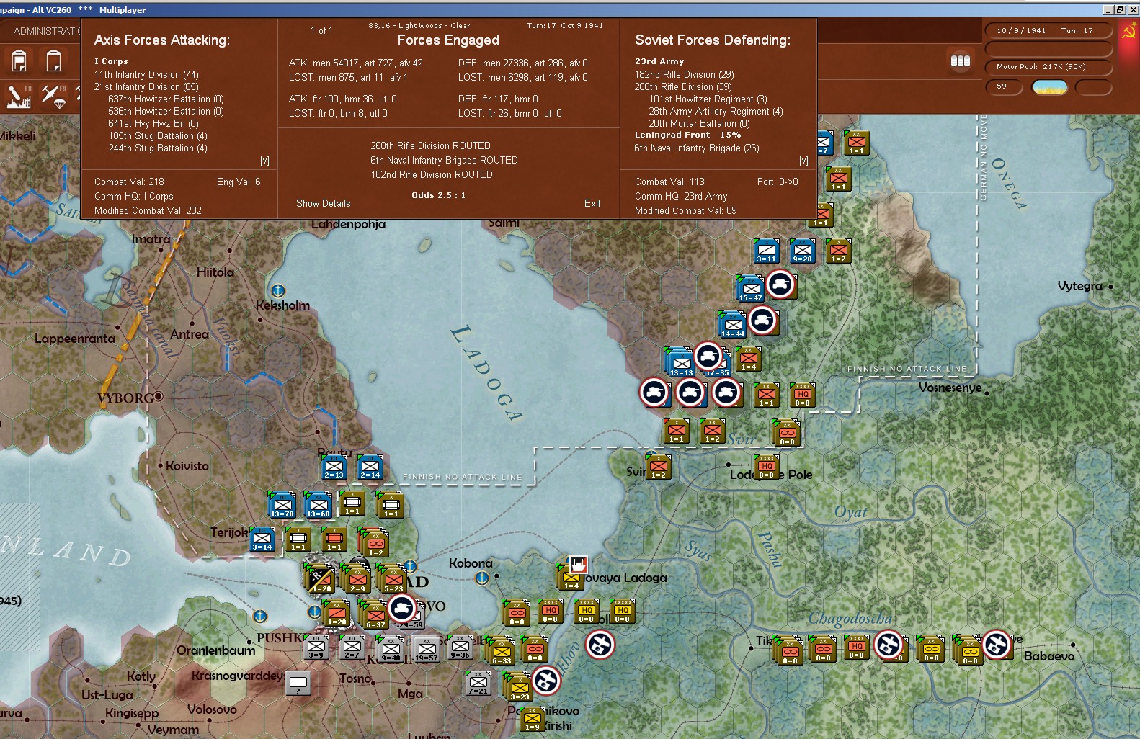Expand the Axis attacking forces list

(x=264, y=161)
